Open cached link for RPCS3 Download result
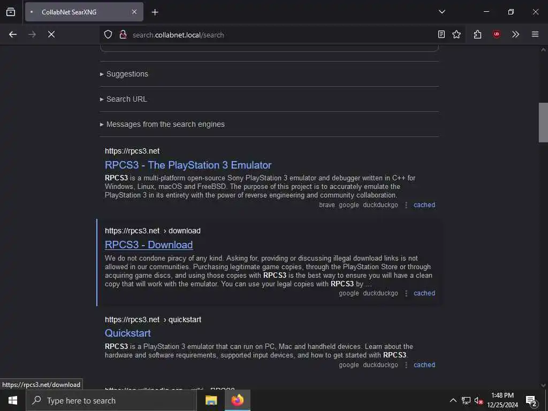The height and width of the screenshot is (411, 548). (x=424, y=293)
